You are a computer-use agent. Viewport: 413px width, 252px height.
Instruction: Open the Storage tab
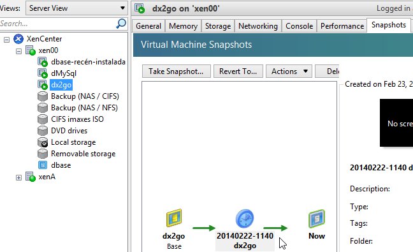click(218, 26)
